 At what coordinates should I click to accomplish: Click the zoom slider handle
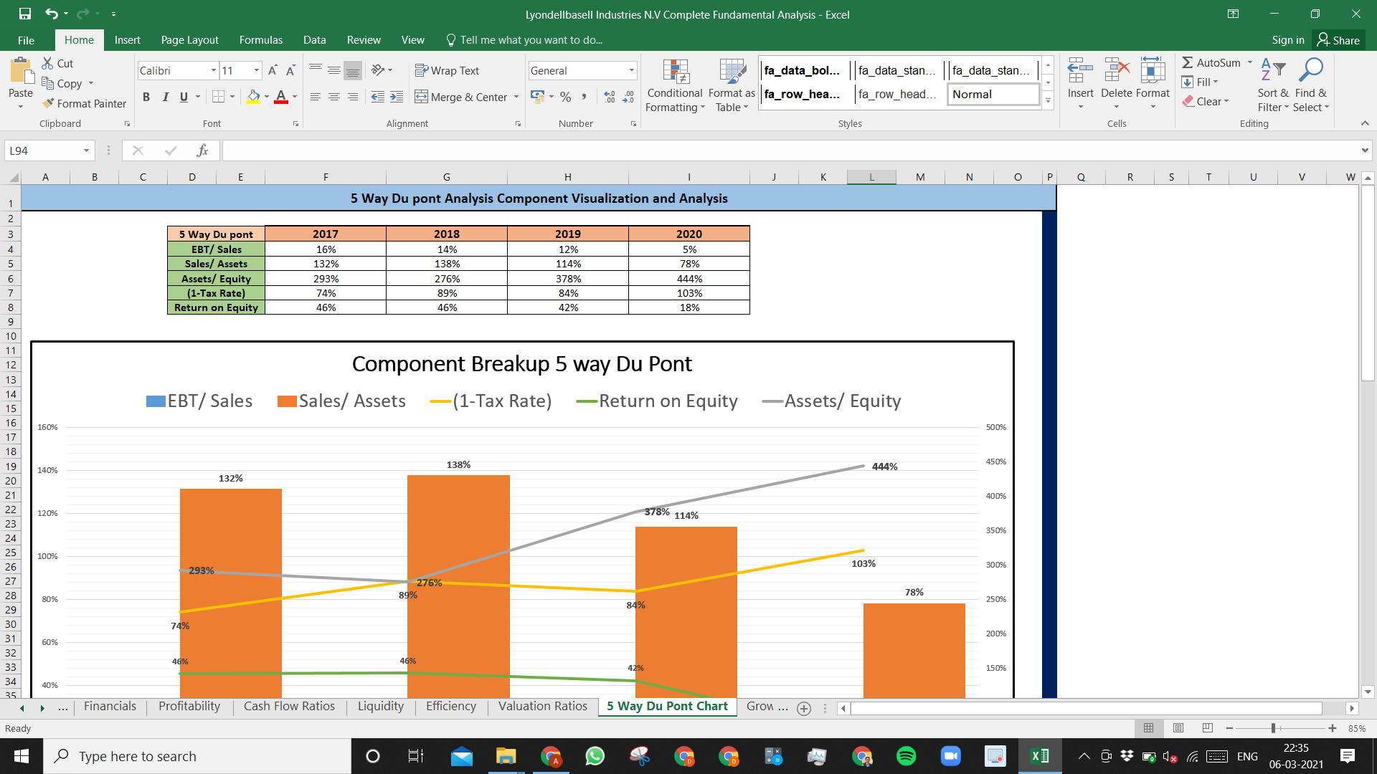1273,728
